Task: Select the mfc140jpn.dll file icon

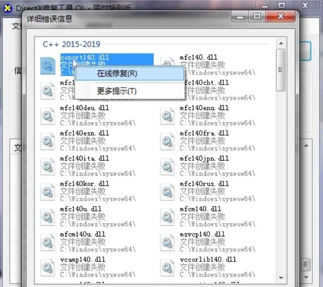Action: (167, 166)
